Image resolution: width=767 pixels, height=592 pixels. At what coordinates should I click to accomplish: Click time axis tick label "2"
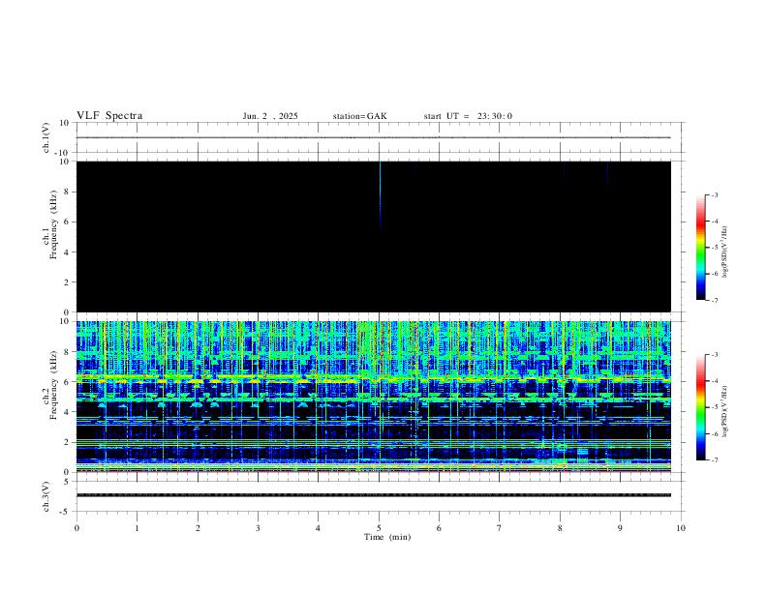click(198, 528)
